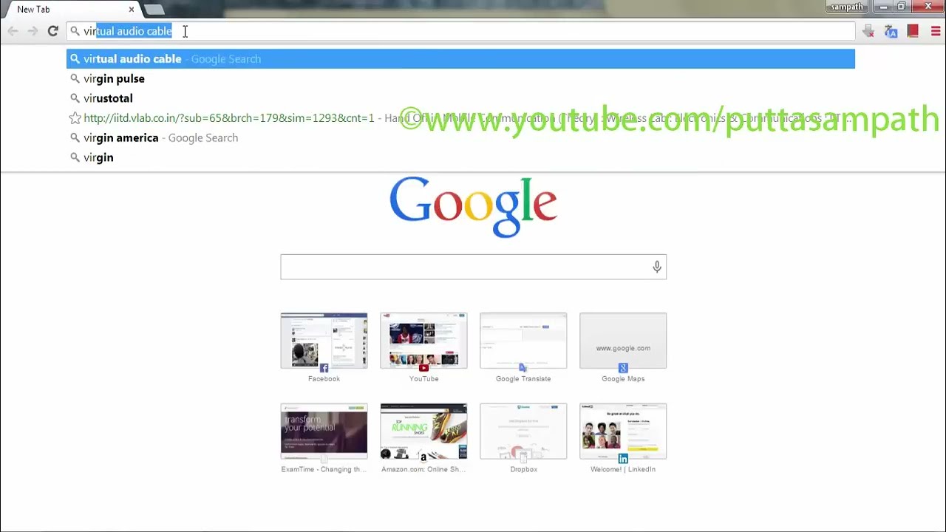This screenshot has width=946, height=532.
Task: Open the YouTube thumbnail
Action: [423, 341]
